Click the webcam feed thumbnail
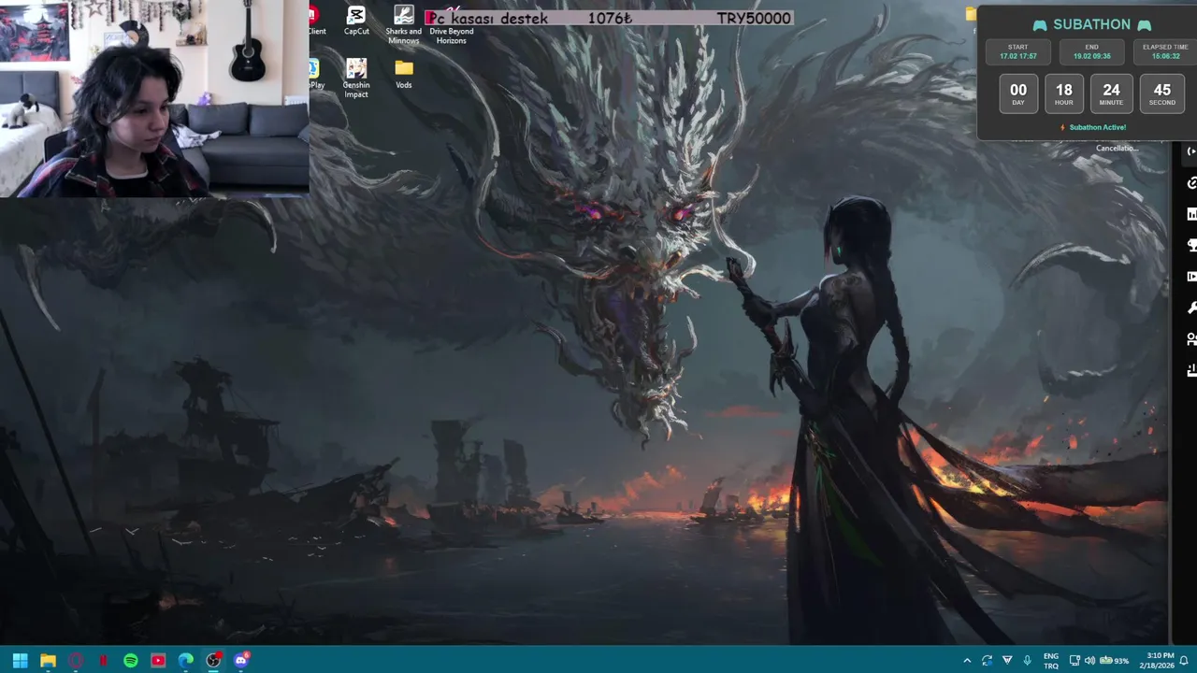The image size is (1197, 673). (154, 98)
